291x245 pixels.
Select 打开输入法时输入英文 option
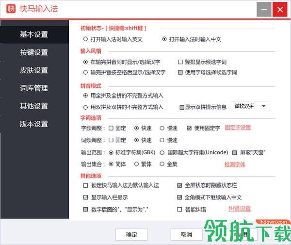[x=85, y=39]
